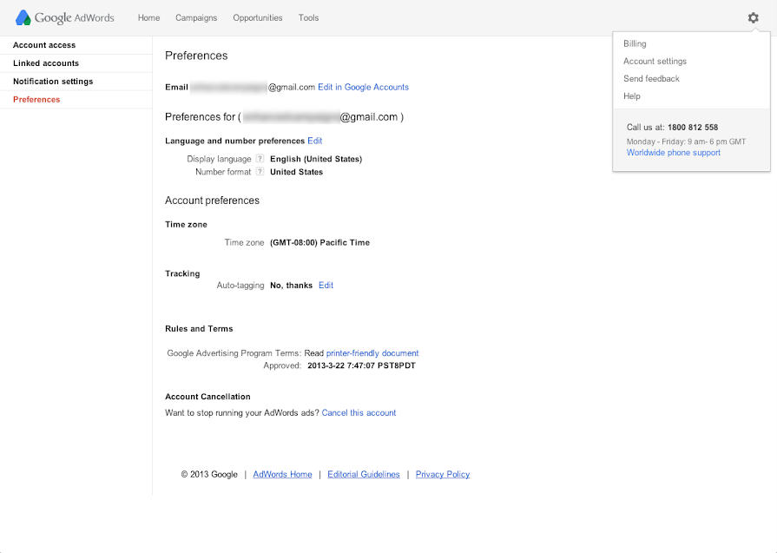The height and width of the screenshot is (553, 777).
Task: Open the Tools tab
Action: [x=308, y=18]
